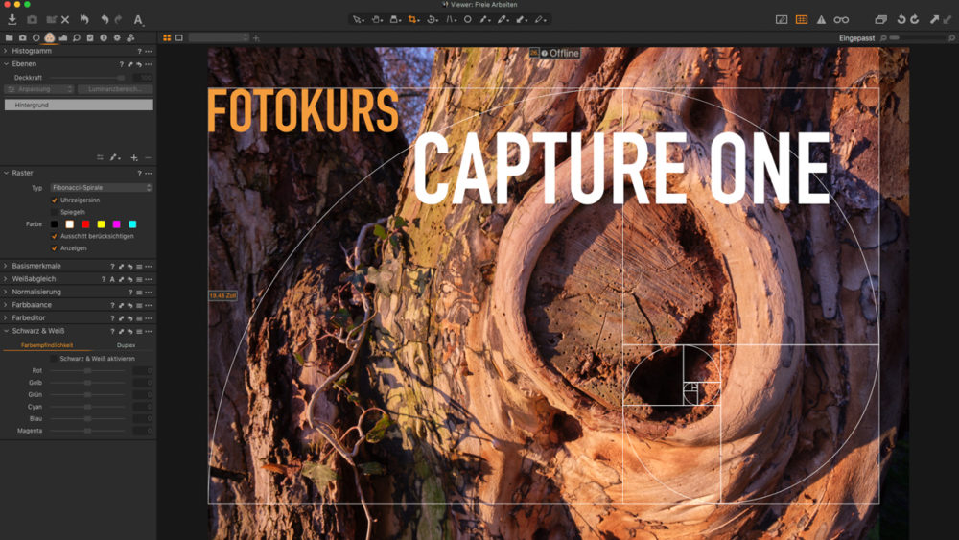
Task: Expand the Normalisierung panel
Action: tap(6, 293)
